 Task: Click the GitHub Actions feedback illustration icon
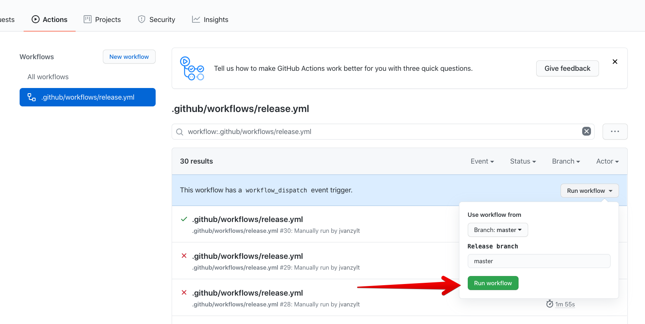click(192, 68)
